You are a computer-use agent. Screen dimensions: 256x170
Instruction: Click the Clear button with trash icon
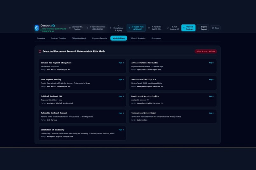coord(215,28)
